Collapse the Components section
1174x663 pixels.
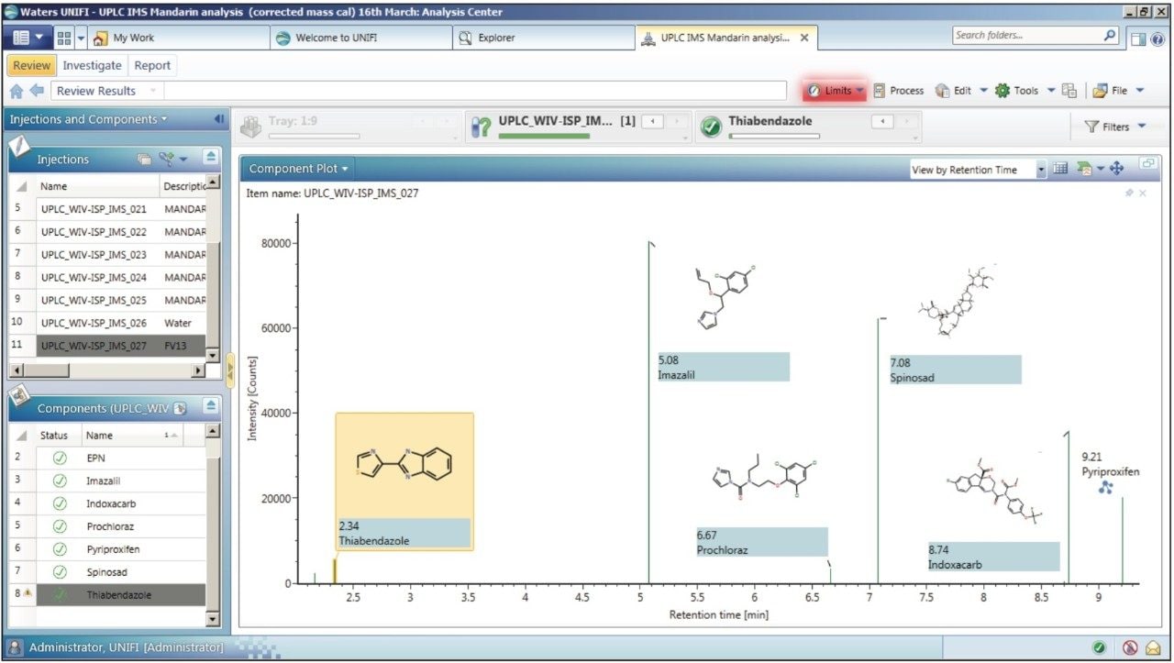[210, 406]
